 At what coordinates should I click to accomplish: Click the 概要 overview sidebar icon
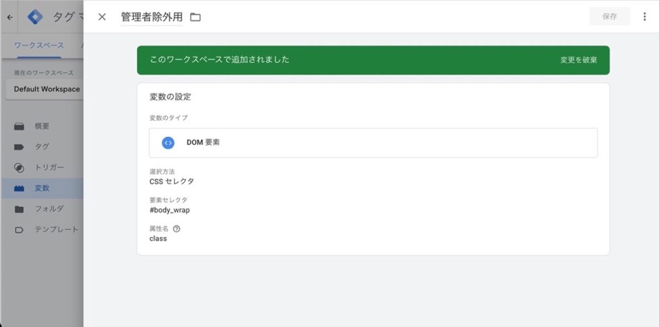pos(19,127)
